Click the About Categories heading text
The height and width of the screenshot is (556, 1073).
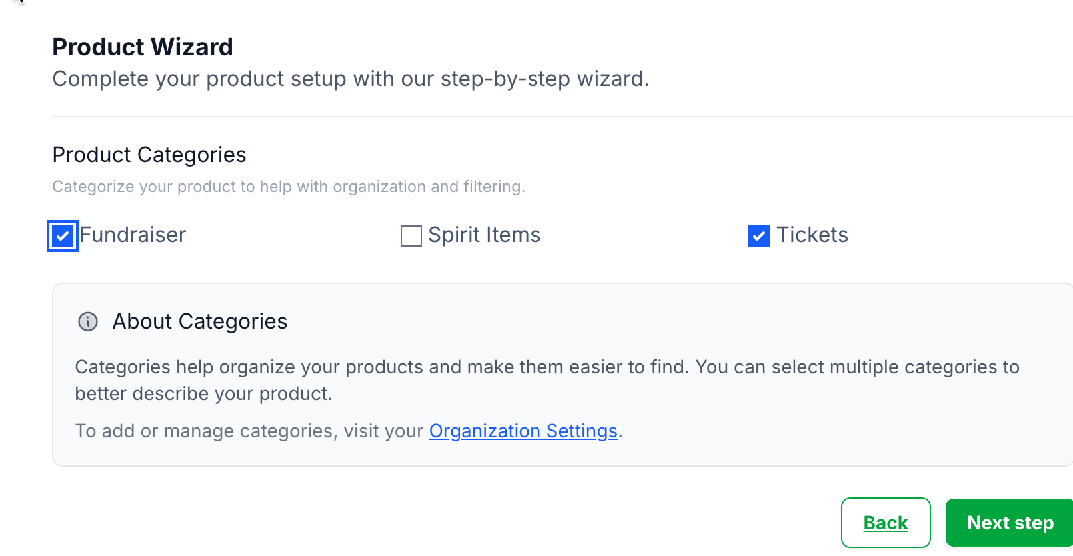[199, 321]
